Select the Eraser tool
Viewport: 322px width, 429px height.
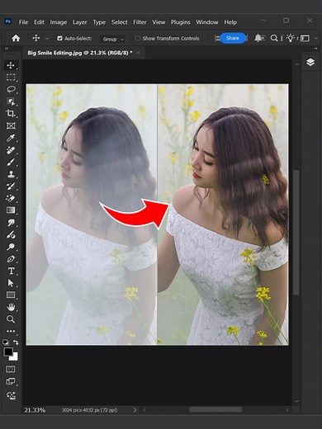pos(11,198)
